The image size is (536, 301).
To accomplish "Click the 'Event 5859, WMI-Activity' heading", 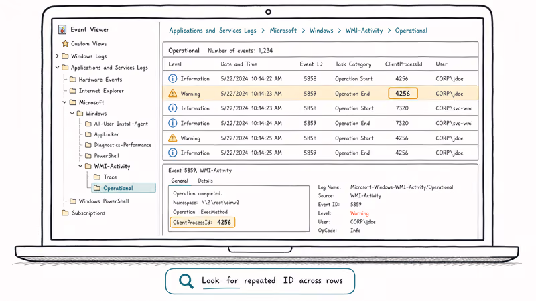I will (200, 170).
